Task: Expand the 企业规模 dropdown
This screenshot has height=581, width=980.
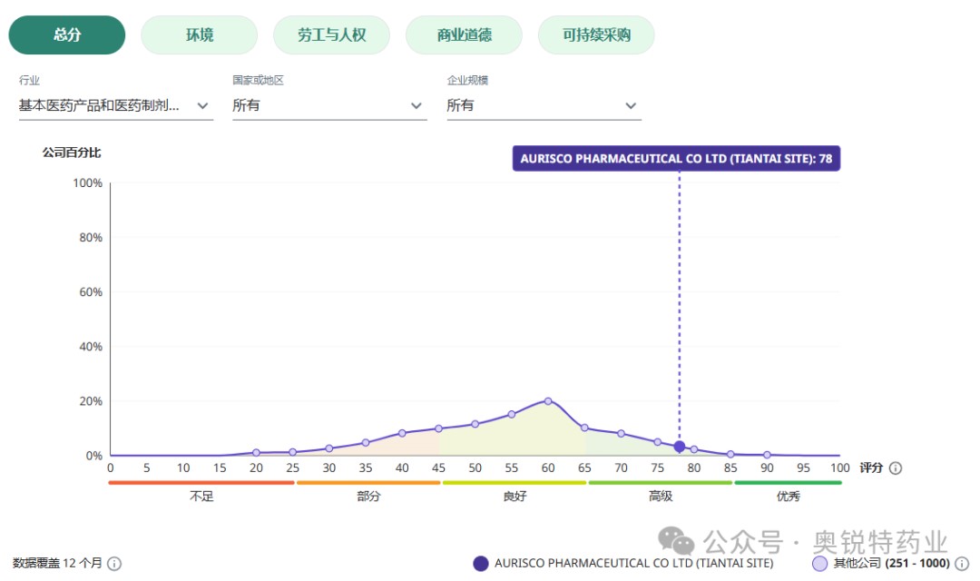Action: click(543, 105)
